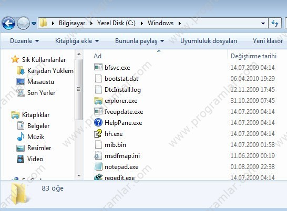The image size is (287, 211).
Task: Open Sık Kullanılanlar in the sidebar
Action: pos(44,60)
